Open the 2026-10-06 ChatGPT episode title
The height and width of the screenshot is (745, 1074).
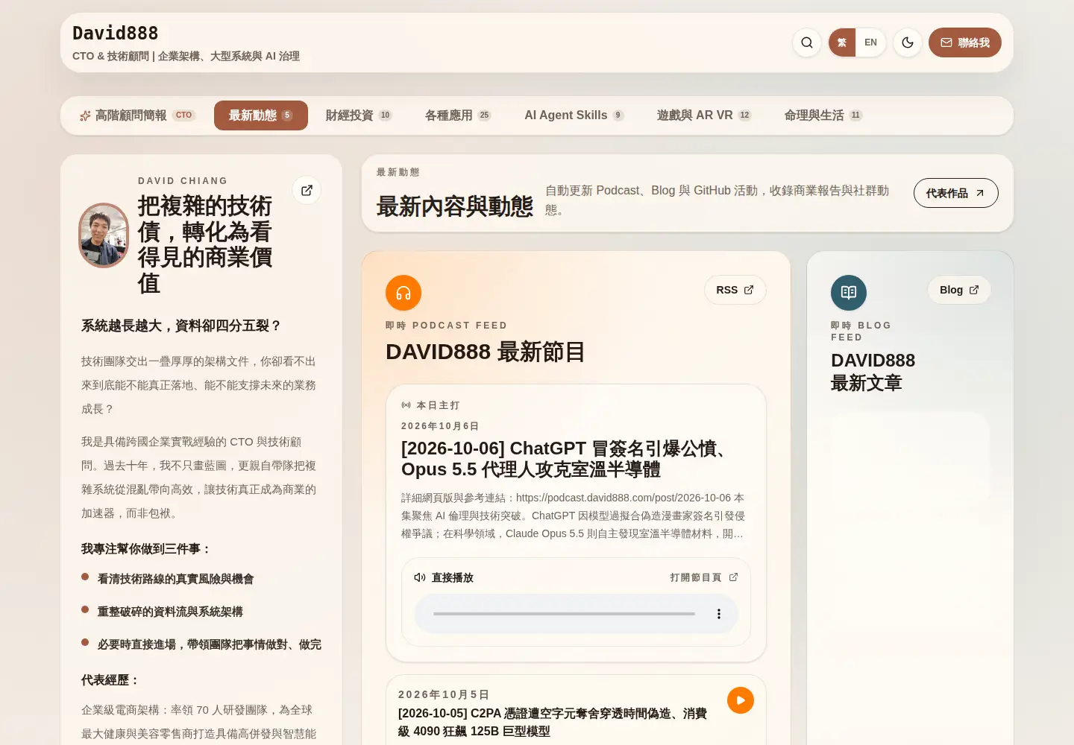click(565, 459)
